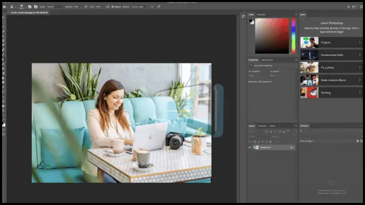Select the Lasso tool
The width and height of the screenshot is (365, 205).
coord(4,27)
